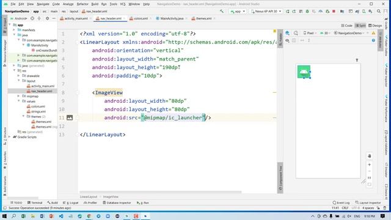This screenshot has width=391, height=220.
Task: Collapse the values folder in tree
Action: [x=19, y=101]
